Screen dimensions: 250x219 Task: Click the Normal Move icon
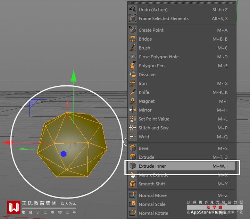133,195
